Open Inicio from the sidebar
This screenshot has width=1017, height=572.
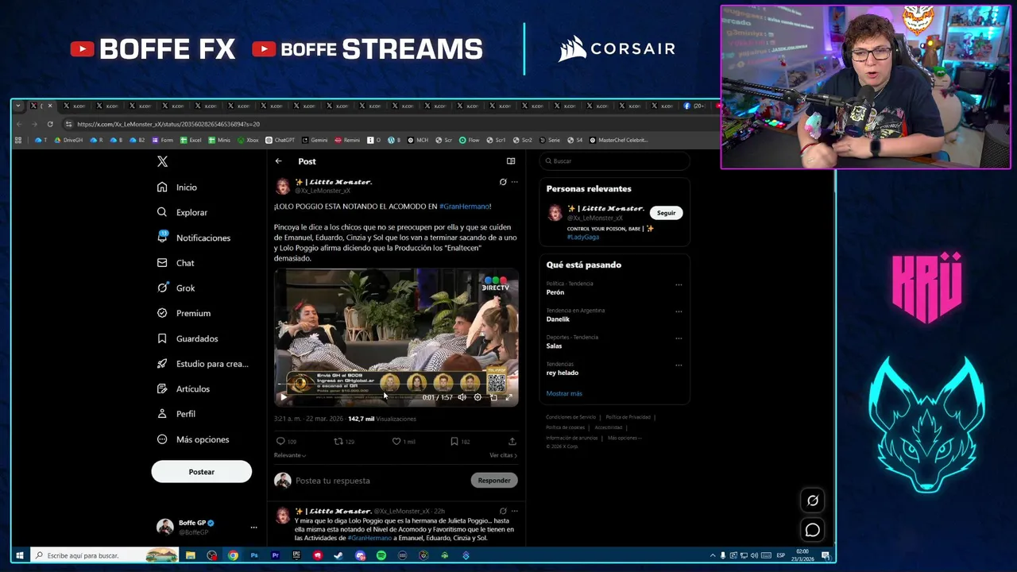[177, 187]
